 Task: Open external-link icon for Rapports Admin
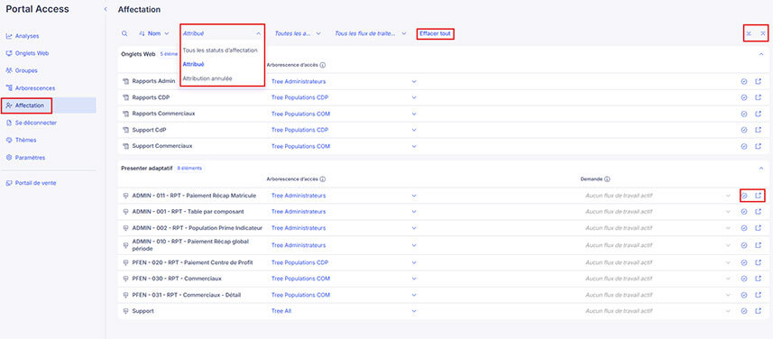[759, 81]
